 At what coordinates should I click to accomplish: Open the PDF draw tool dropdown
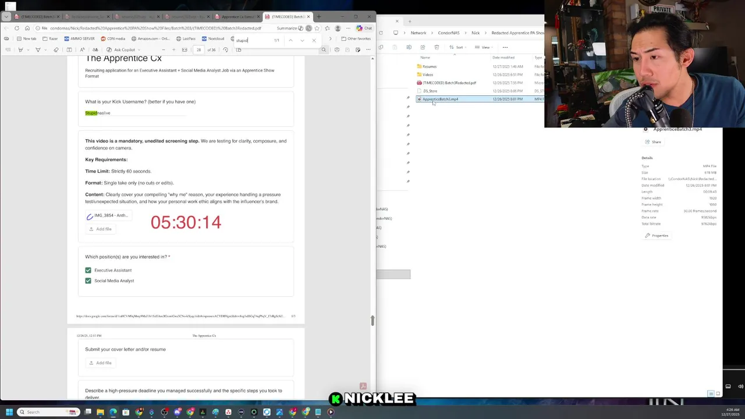(46, 49)
